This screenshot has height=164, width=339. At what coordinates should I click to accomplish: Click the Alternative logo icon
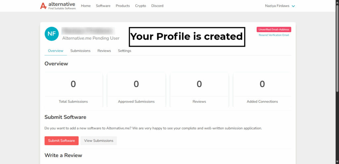pos(43,6)
